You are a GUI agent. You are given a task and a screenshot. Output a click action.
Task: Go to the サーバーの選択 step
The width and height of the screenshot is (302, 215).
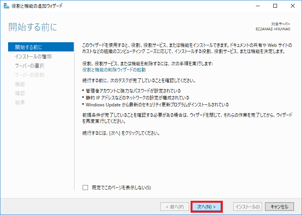(x=30, y=66)
